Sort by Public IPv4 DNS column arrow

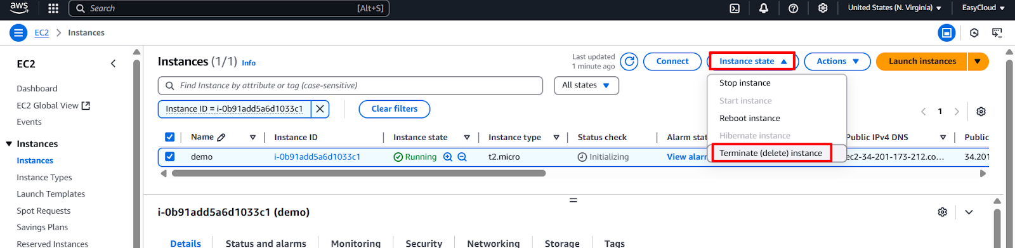[x=943, y=137]
